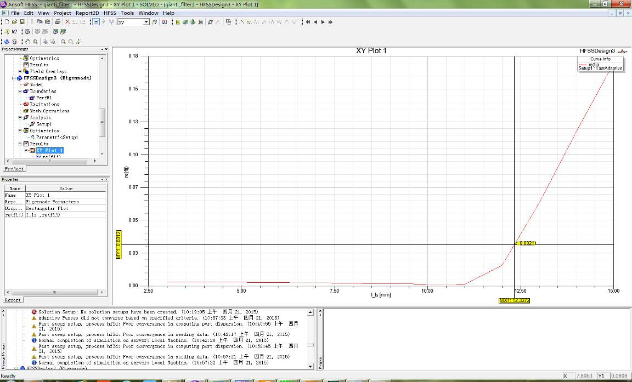This screenshot has height=382, width=632.
Task: Create a new project with toolbar icon
Action: pos(7,22)
